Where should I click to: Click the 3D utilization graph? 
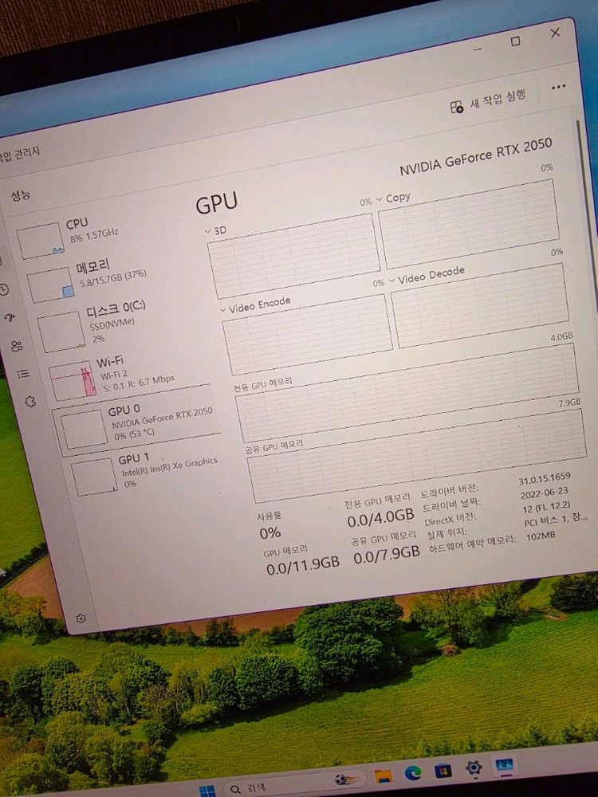294,256
